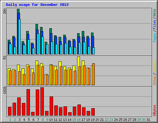
Task: Click day label '28' on the axis
Action: pos(134,120)
